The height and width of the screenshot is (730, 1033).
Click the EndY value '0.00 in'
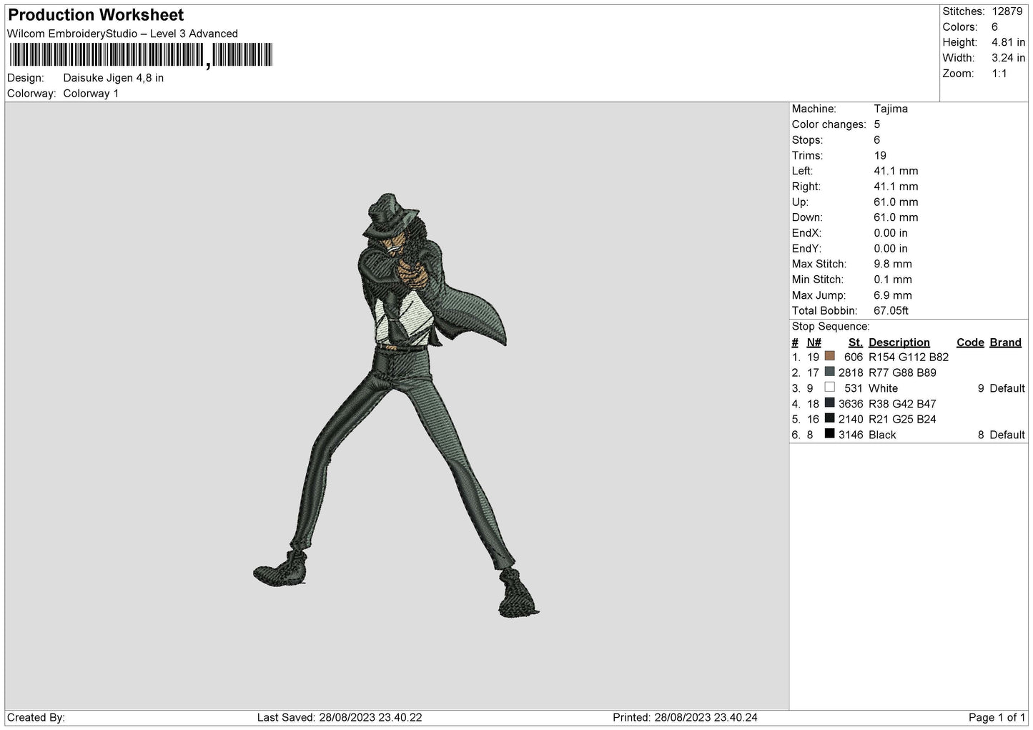[891, 249]
